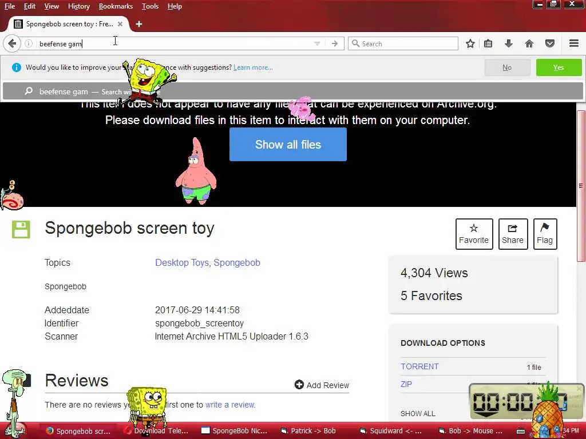Click inside the Search box
Screen dimensions: 586x439
(x=403, y=43)
